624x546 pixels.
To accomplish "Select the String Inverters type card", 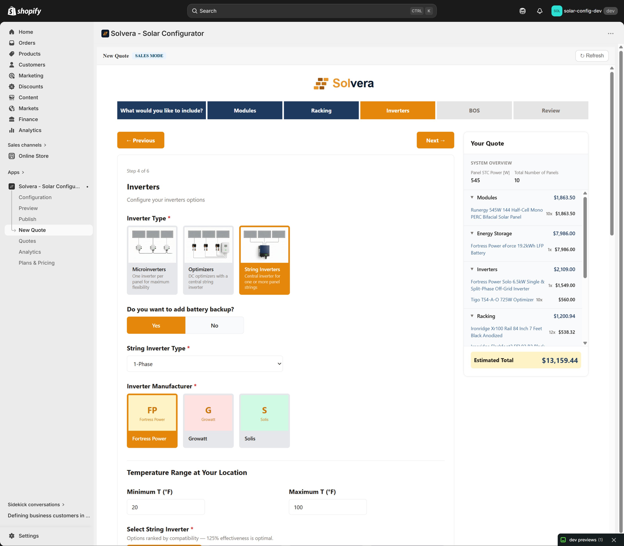I will (x=264, y=260).
